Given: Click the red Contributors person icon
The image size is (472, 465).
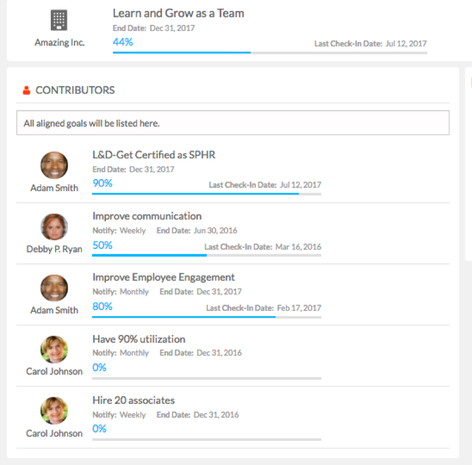Looking at the screenshot, I should (26, 90).
